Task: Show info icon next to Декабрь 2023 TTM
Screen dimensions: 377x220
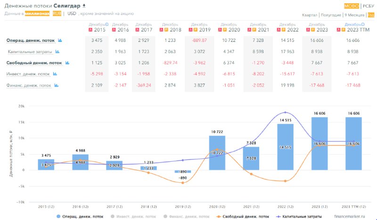Action: [x=363, y=24]
